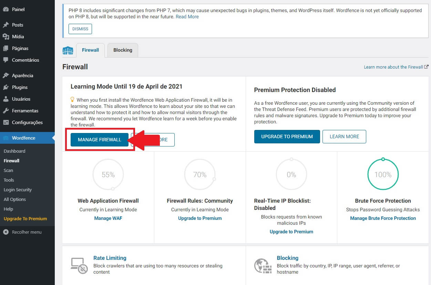431x285 pixels.
Task: Click the Comentários speech bubble icon
Action: coord(6,60)
